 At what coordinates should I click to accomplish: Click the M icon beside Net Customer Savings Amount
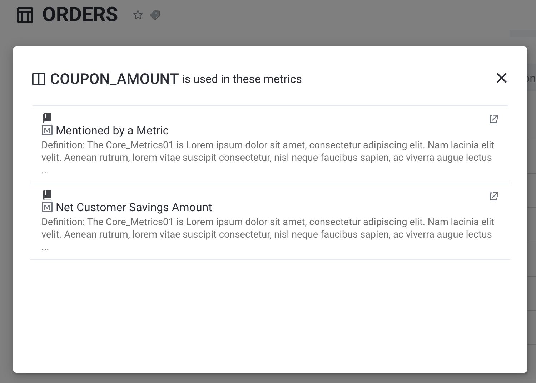[x=47, y=207]
